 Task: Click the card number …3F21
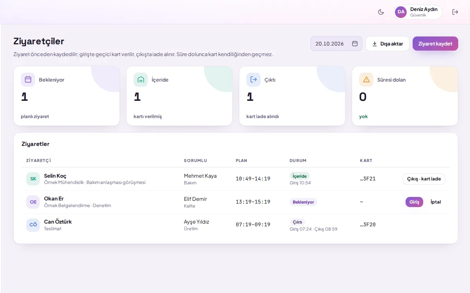(x=368, y=179)
